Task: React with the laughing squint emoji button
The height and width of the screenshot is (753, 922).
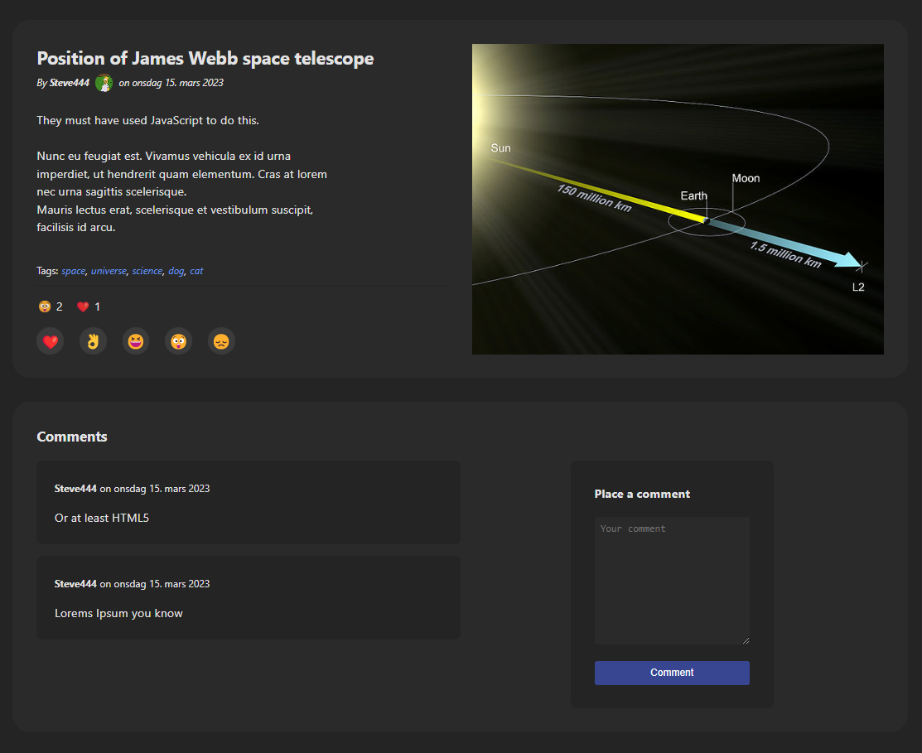Action: (x=136, y=341)
